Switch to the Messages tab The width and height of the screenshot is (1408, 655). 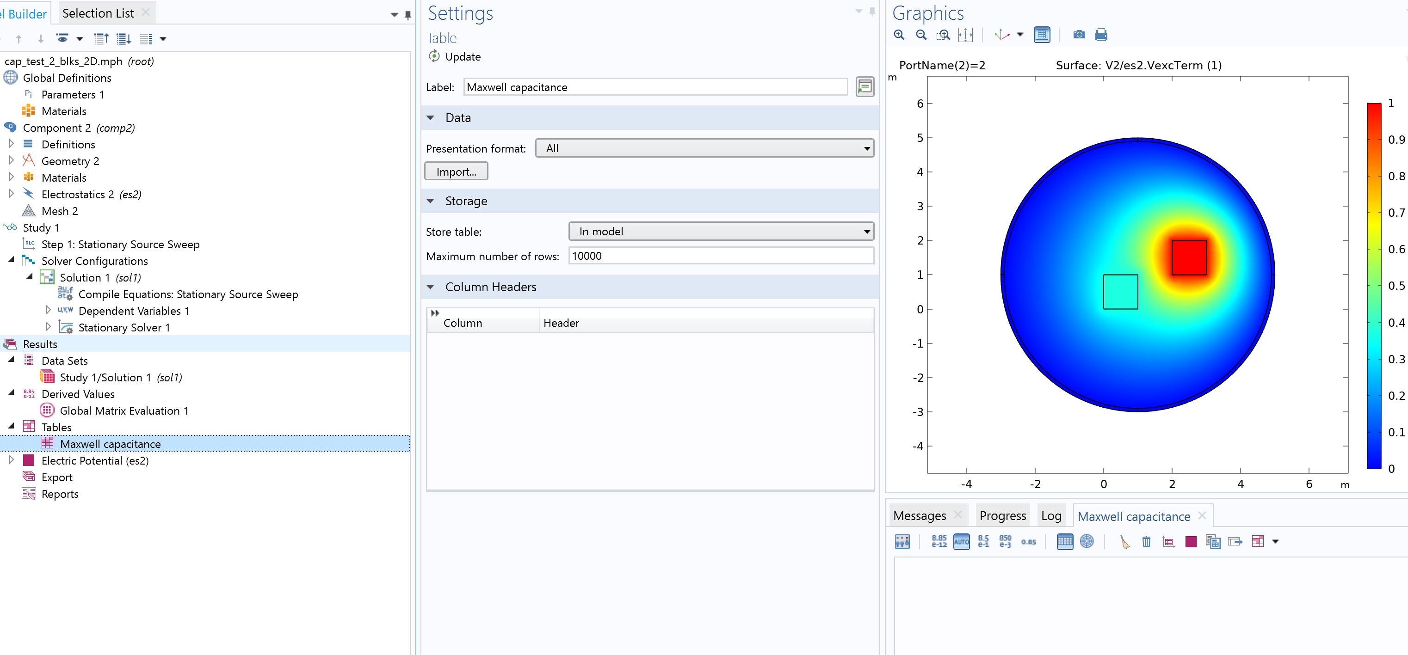pos(920,516)
